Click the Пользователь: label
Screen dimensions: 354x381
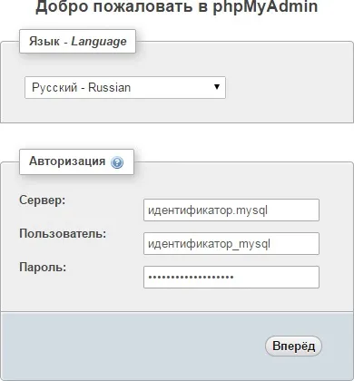click(x=63, y=233)
